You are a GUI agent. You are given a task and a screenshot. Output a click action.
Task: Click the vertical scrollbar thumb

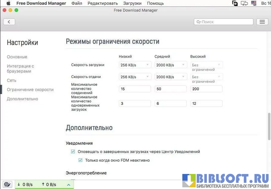[x=269, y=126]
